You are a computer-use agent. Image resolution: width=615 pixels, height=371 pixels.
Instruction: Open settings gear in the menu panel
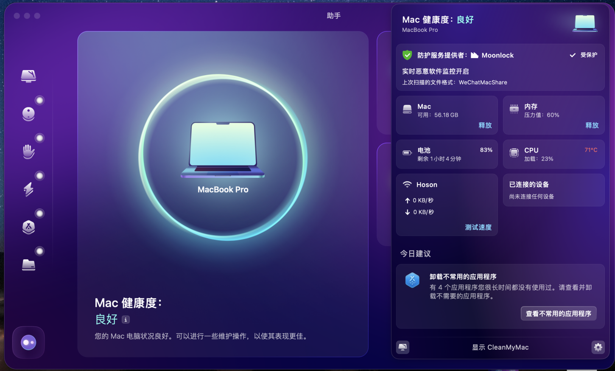point(598,347)
